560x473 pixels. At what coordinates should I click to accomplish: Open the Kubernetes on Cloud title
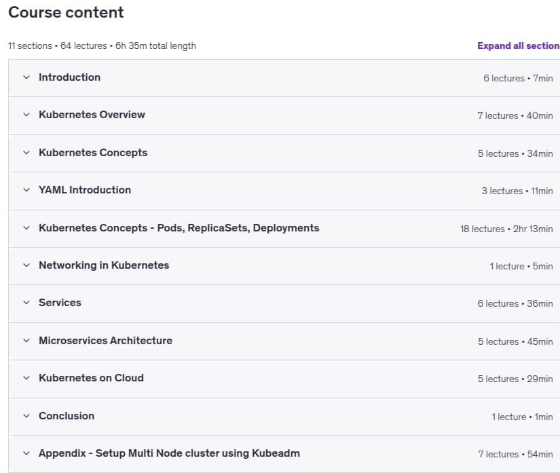pos(91,378)
